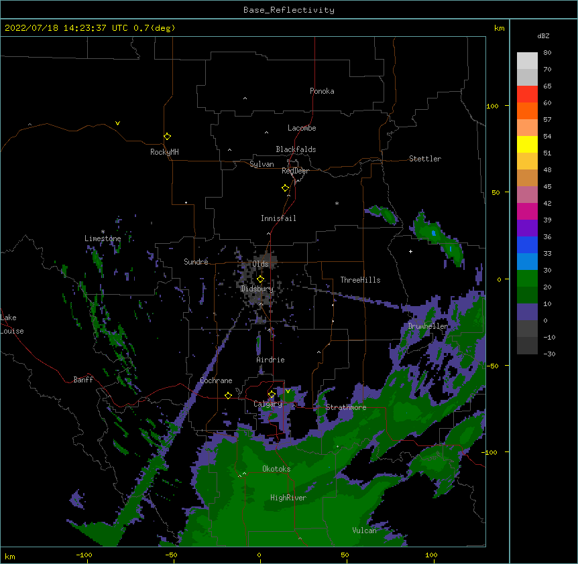Viewport: 578px width, 564px height.
Task: Click the yellow V marker northeast of Calgary
Action: click(x=288, y=391)
